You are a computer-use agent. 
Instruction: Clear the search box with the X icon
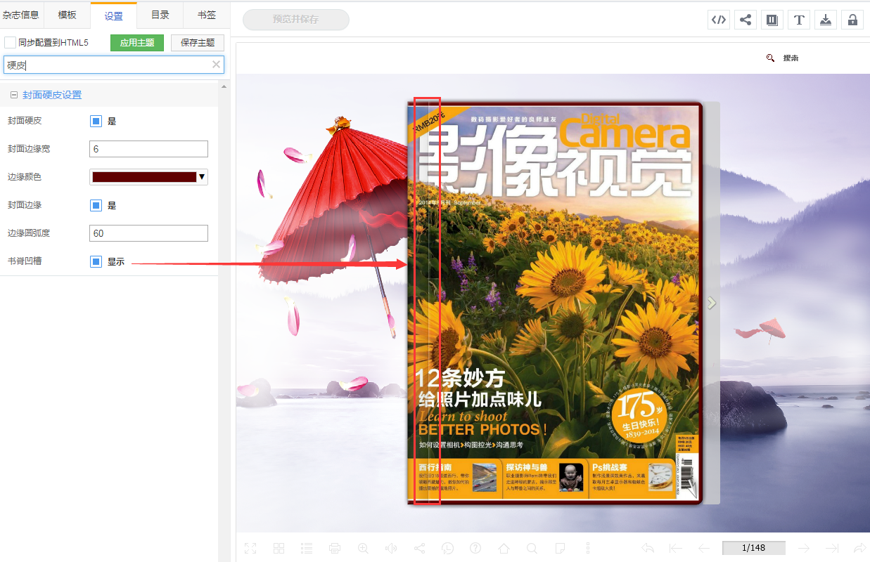pyautogui.click(x=217, y=65)
